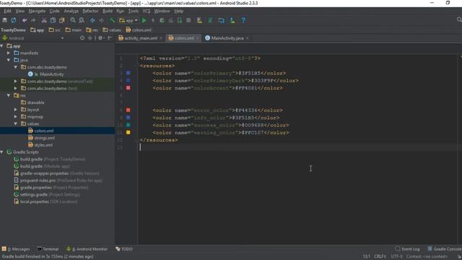Viewport: 462px width, 260px height.
Task: Open the SDK Manager icon
Action: click(x=232, y=20)
